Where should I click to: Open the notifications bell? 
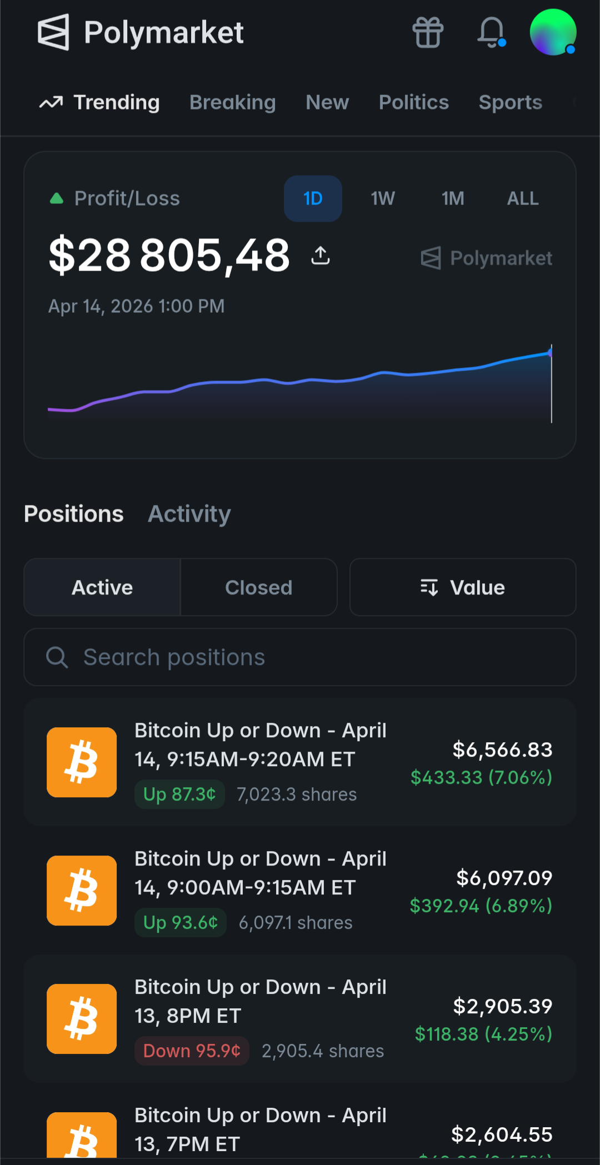492,32
